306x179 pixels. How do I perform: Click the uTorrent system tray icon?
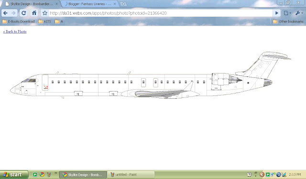coord(268,175)
